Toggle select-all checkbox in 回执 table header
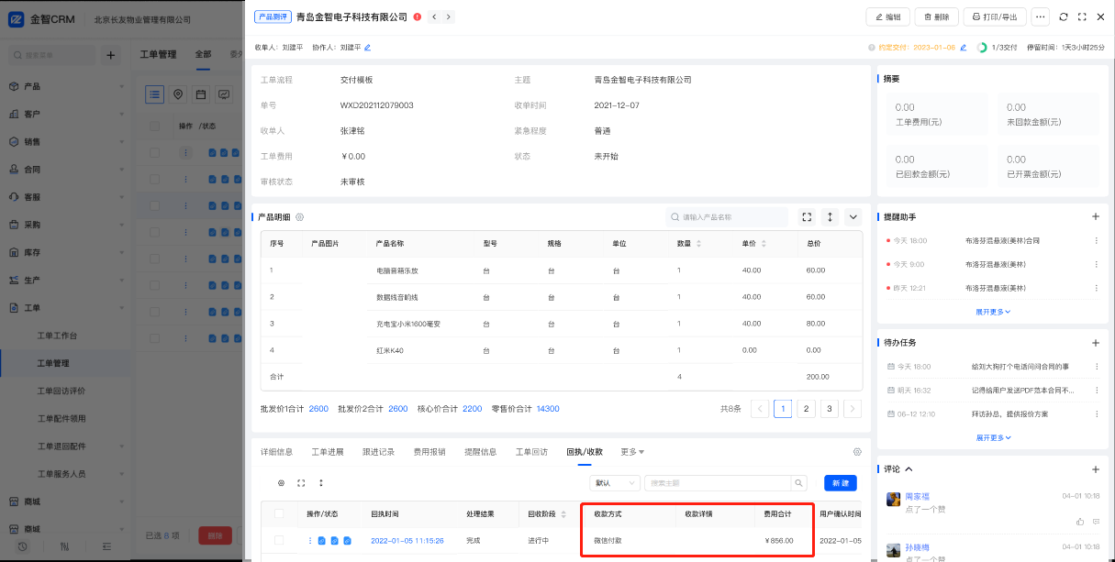 coord(279,513)
